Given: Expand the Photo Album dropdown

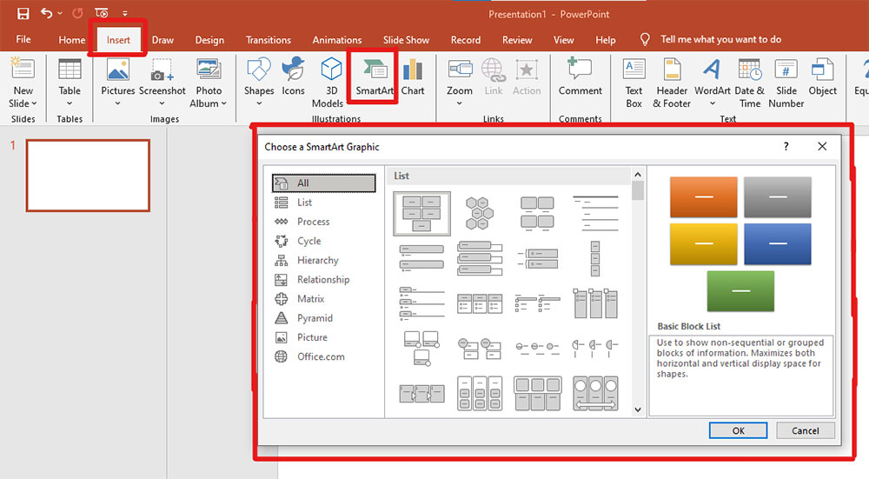Looking at the screenshot, I should click(223, 103).
